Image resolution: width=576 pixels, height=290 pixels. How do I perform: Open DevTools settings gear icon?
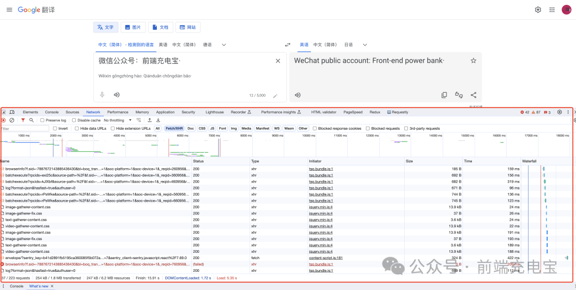coord(559,112)
